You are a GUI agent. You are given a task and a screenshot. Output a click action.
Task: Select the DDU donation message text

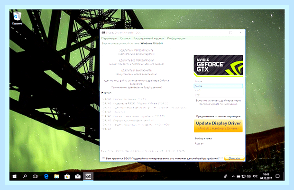[x=162, y=158]
